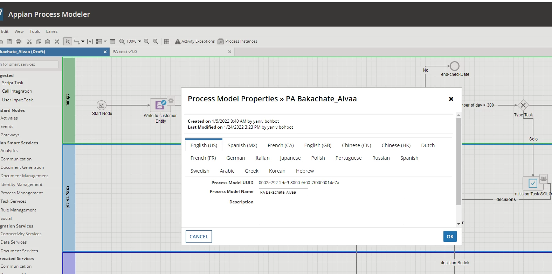552x274 pixels.
Task: Click the Print icon in the toolbar
Action: click(x=19, y=42)
